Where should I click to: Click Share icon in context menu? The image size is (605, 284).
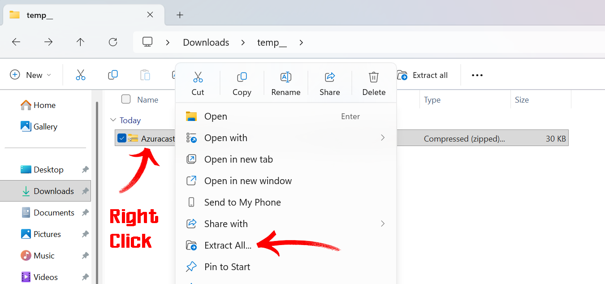point(330,77)
